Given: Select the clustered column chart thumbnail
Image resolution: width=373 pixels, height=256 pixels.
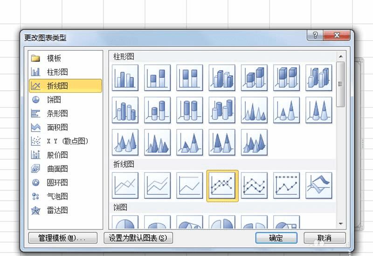Looking at the screenshot, I should [125, 78].
